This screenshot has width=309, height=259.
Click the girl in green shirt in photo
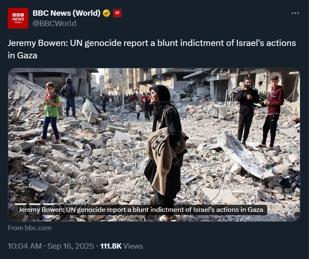pyautogui.click(x=52, y=111)
